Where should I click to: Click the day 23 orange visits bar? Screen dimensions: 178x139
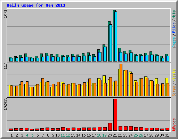[126, 83]
